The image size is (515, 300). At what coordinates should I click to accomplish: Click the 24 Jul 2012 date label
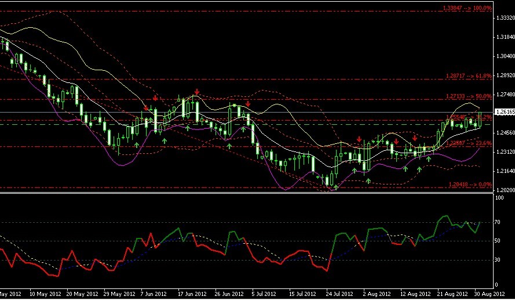click(x=339, y=294)
